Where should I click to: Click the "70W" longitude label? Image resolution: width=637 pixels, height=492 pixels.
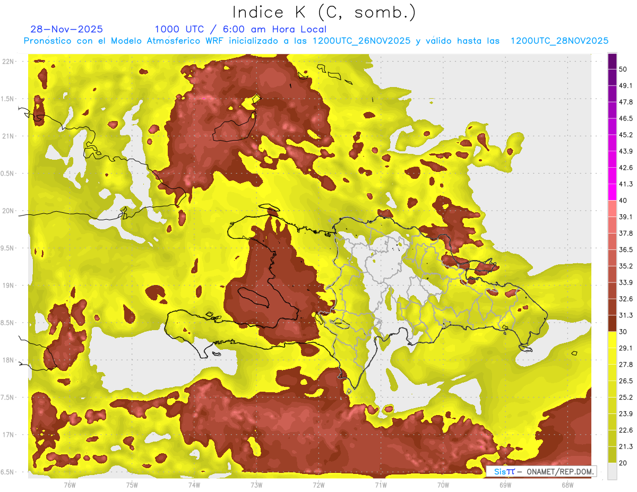pyautogui.click(x=443, y=485)
